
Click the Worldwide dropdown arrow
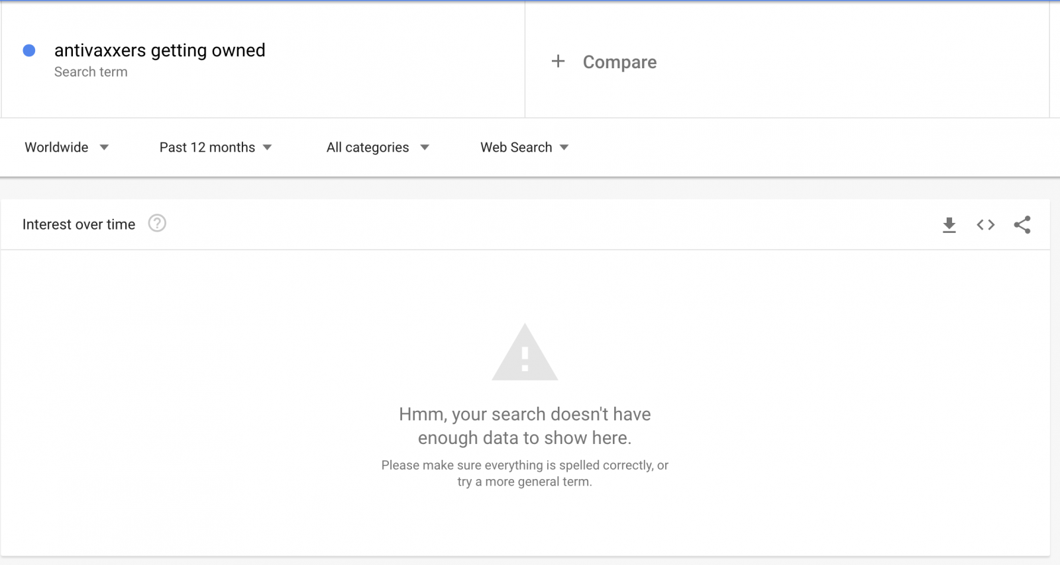[104, 148]
